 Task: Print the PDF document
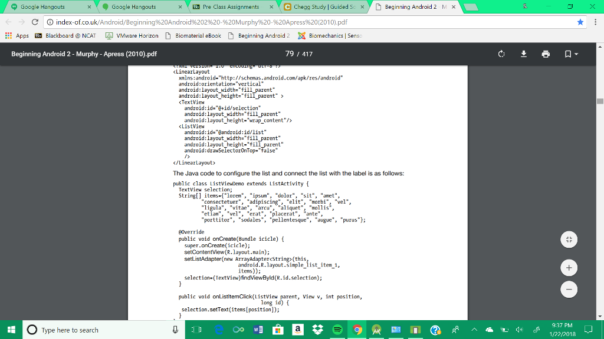[x=546, y=54]
